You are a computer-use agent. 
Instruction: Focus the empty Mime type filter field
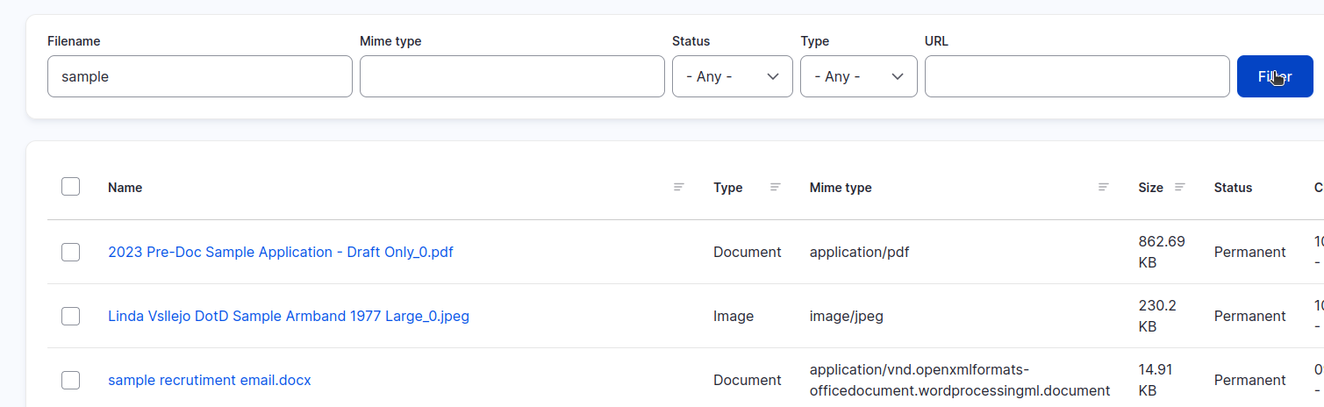pyautogui.click(x=512, y=76)
